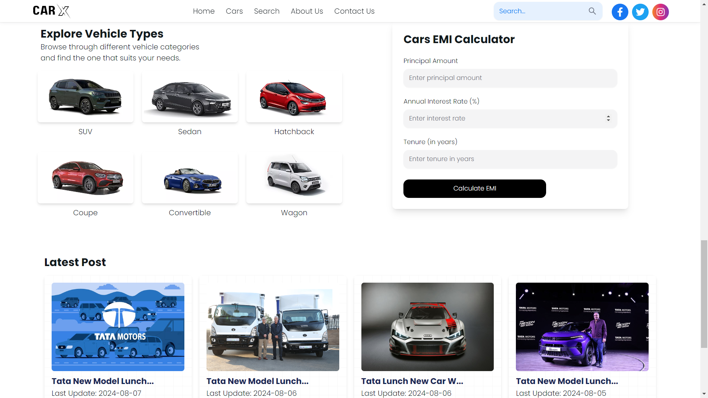Open the Search navigation link

267,11
